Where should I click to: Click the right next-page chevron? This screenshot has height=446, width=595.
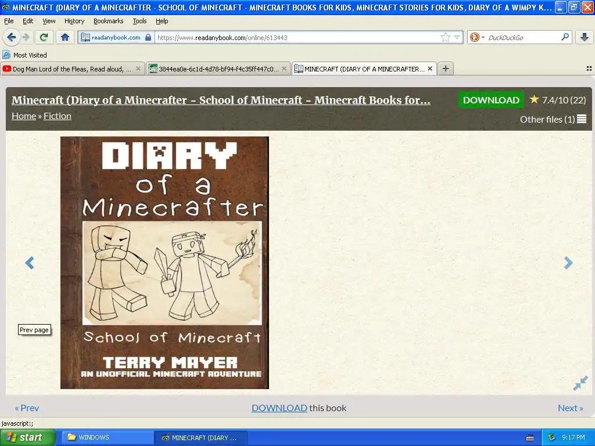coord(568,263)
